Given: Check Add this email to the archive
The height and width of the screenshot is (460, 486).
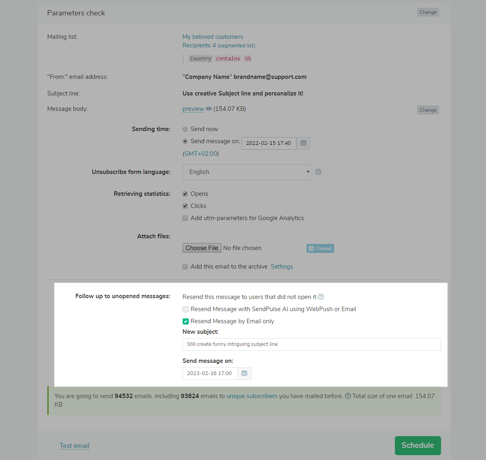Looking at the screenshot, I should (185, 267).
